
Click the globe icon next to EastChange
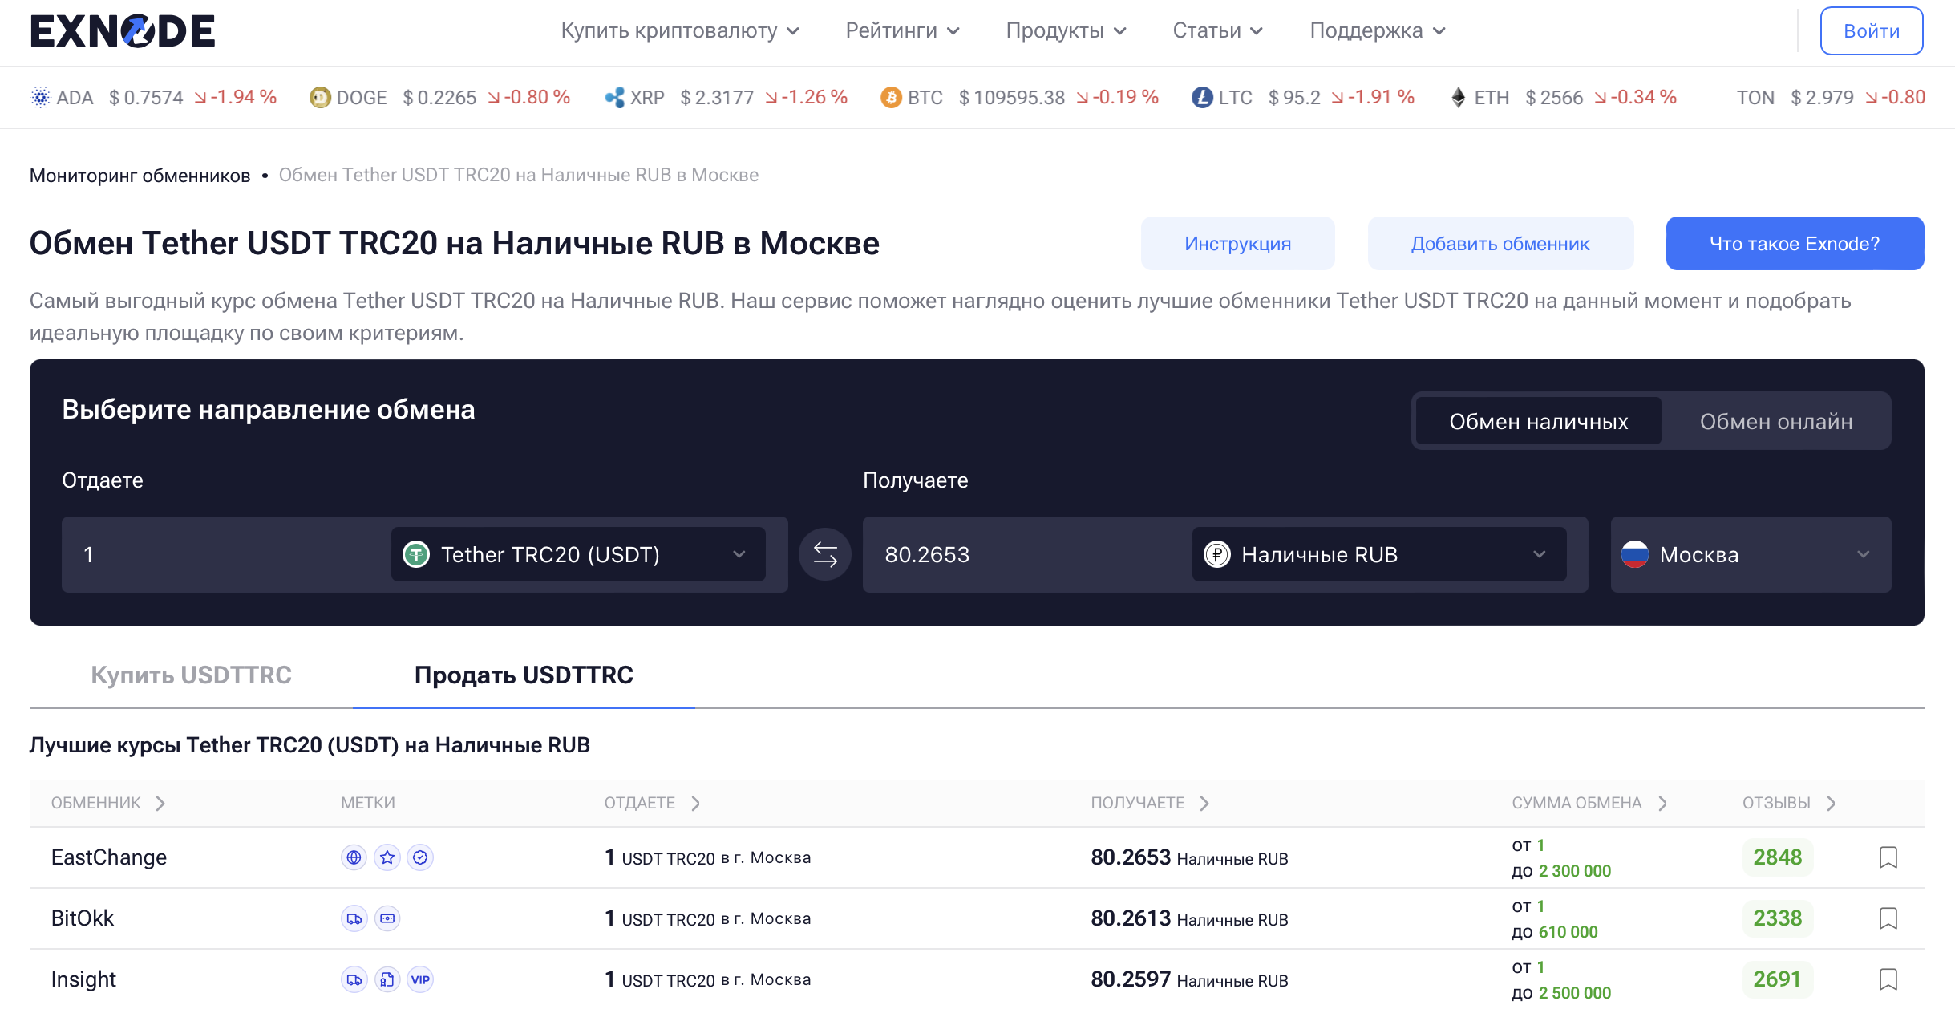[353, 857]
